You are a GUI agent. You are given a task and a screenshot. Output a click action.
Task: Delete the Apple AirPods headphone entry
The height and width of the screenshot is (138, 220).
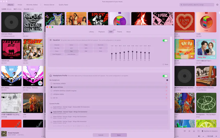pos(166,87)
